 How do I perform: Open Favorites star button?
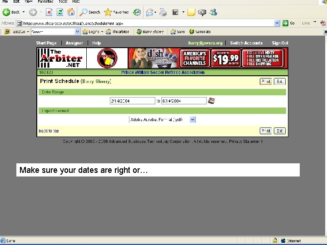click(x=116, y=12)
